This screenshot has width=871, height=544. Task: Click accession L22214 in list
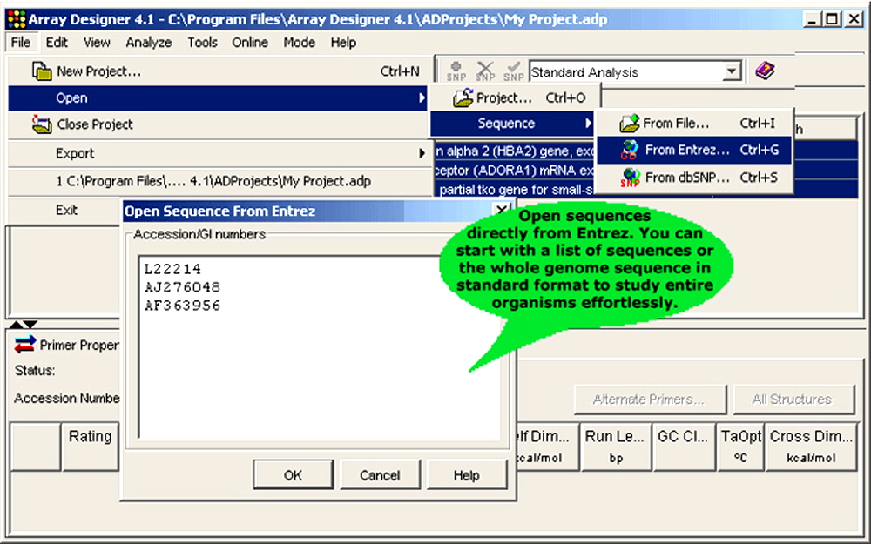172,269
